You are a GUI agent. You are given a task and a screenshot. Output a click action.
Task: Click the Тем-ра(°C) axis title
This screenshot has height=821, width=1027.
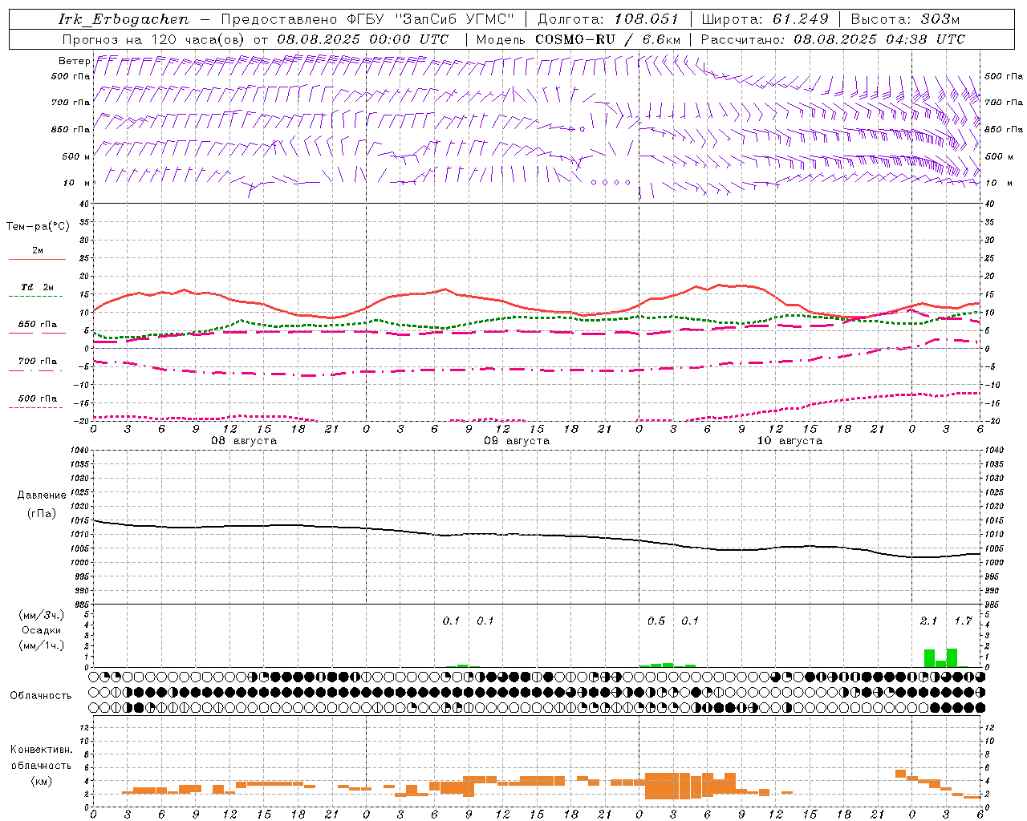(x=38, y=227)
